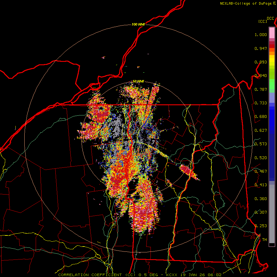Screen dimensions: 277x277
Task: Click the gray band of the color bar
Action: pyautogui.click(x=272, y=214)
